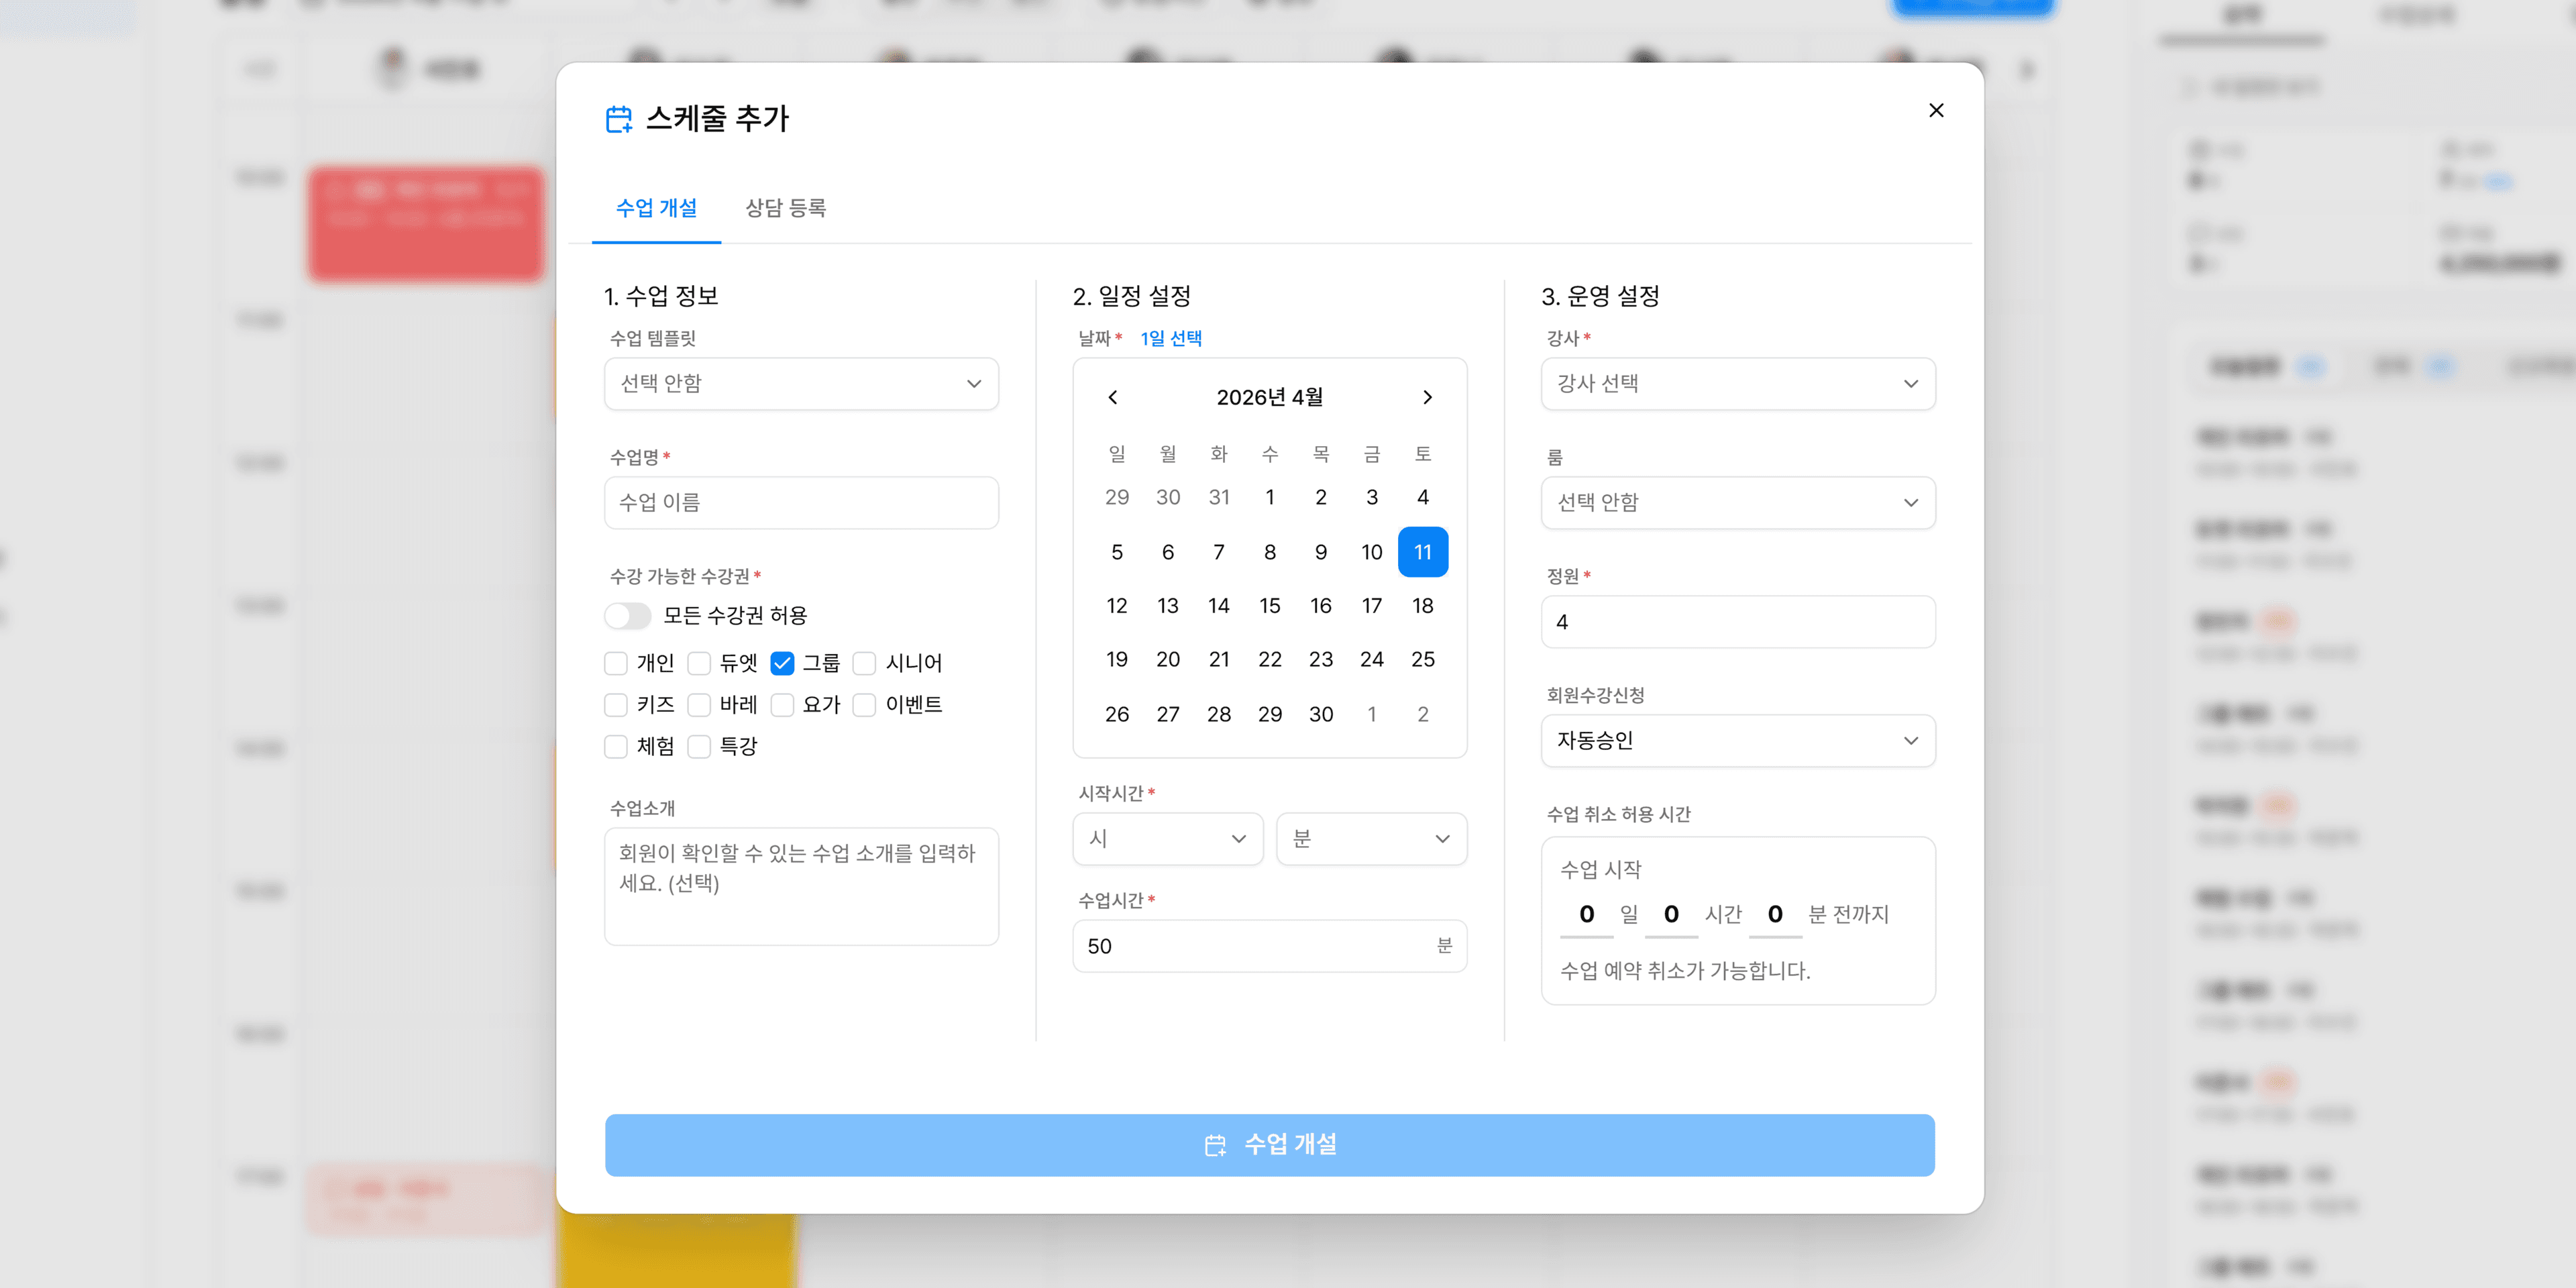Select April 15 on the calendar
Screen dimensions: 2576x1288
tap(1269, 605)
